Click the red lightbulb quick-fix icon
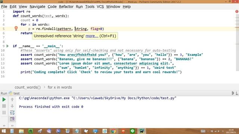 pos(16,28)
